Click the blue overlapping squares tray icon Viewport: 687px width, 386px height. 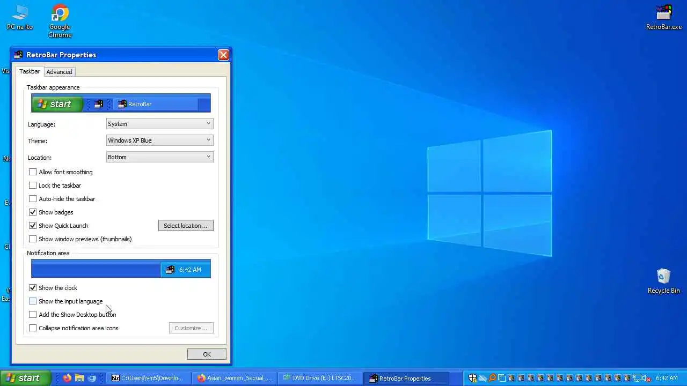pyautogui.click(x=502, y=378)
